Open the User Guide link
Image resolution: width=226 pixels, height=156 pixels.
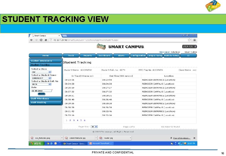pyautogui.click(x=191, y=52)
